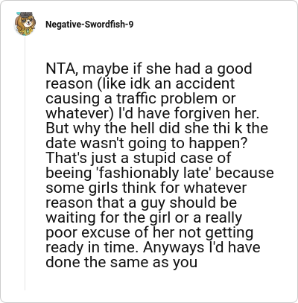
Task: Open the Negative-Swordfish-9 avatar image
Action: pyautogui.click(x=25, y=24)
